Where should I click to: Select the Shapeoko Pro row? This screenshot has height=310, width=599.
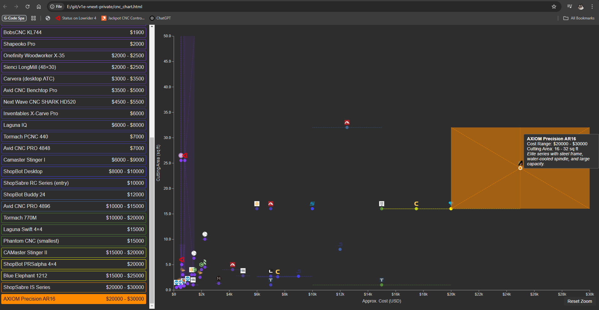pyautogui.click(x=74, y=44)
